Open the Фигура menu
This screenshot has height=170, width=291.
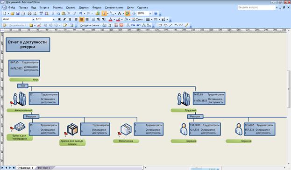97,7
